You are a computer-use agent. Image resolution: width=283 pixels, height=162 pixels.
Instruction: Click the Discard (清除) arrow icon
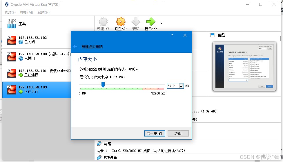coord(136,22)
